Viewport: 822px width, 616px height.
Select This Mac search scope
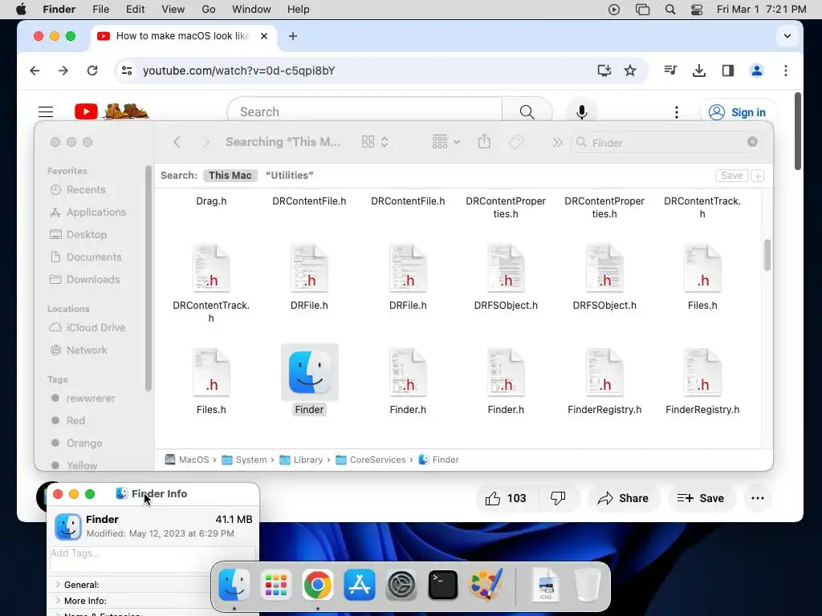230,176
